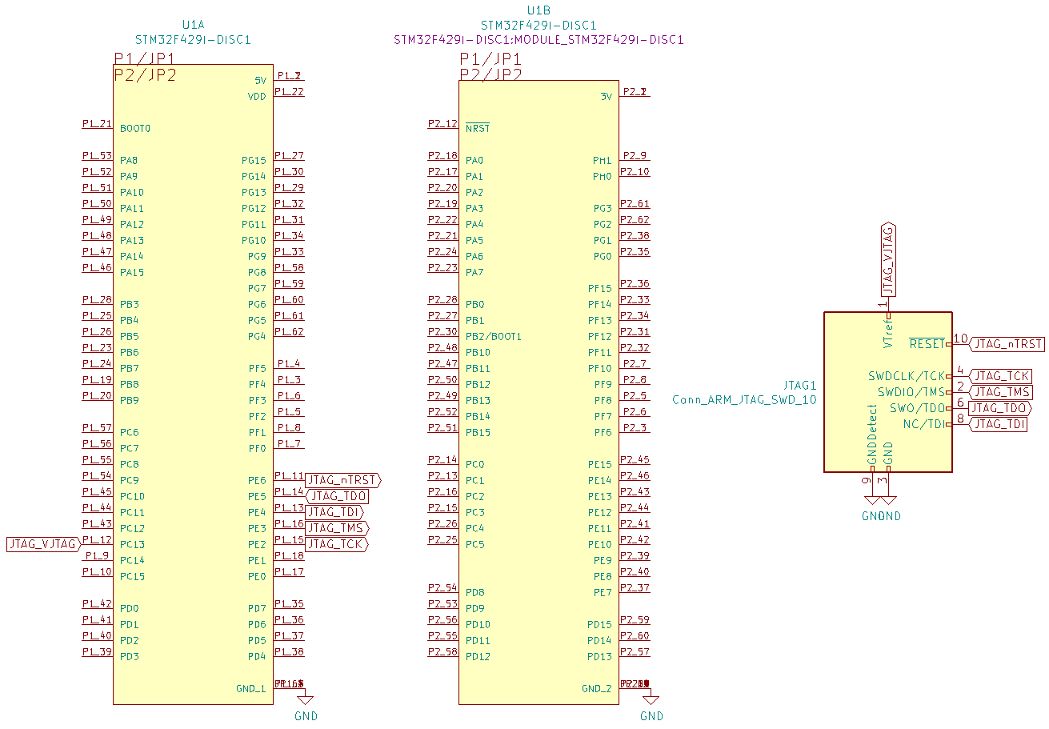The height and width of the screenshot is (729, 1049).
Task: Click pin number P1_27 on U1A
Action: click(x=289, y=155)
